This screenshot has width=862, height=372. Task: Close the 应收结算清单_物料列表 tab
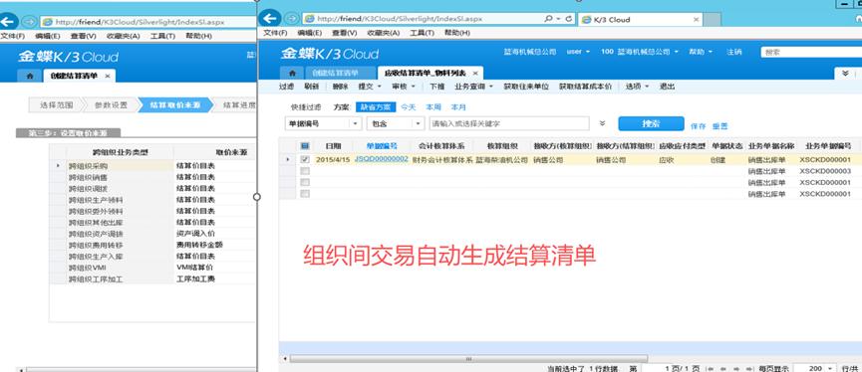point(474,73)
